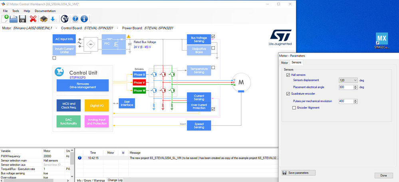Click the chip toolbar icon

click(x=44, y=18)
